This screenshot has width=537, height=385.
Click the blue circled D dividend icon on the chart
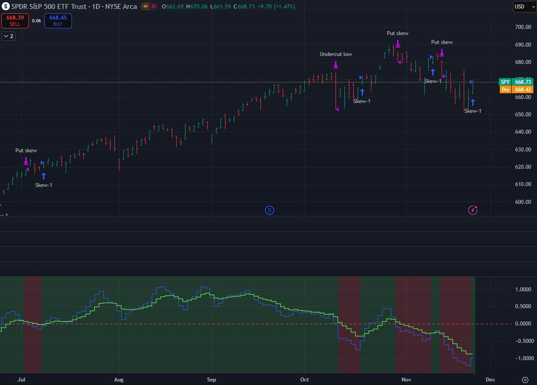pyautogui.click(x=269, y=210)
